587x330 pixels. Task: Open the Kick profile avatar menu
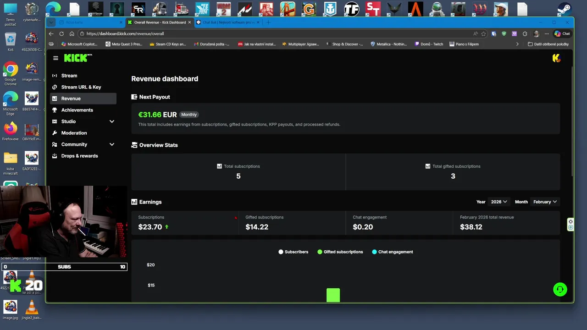[x=556, y=58]
